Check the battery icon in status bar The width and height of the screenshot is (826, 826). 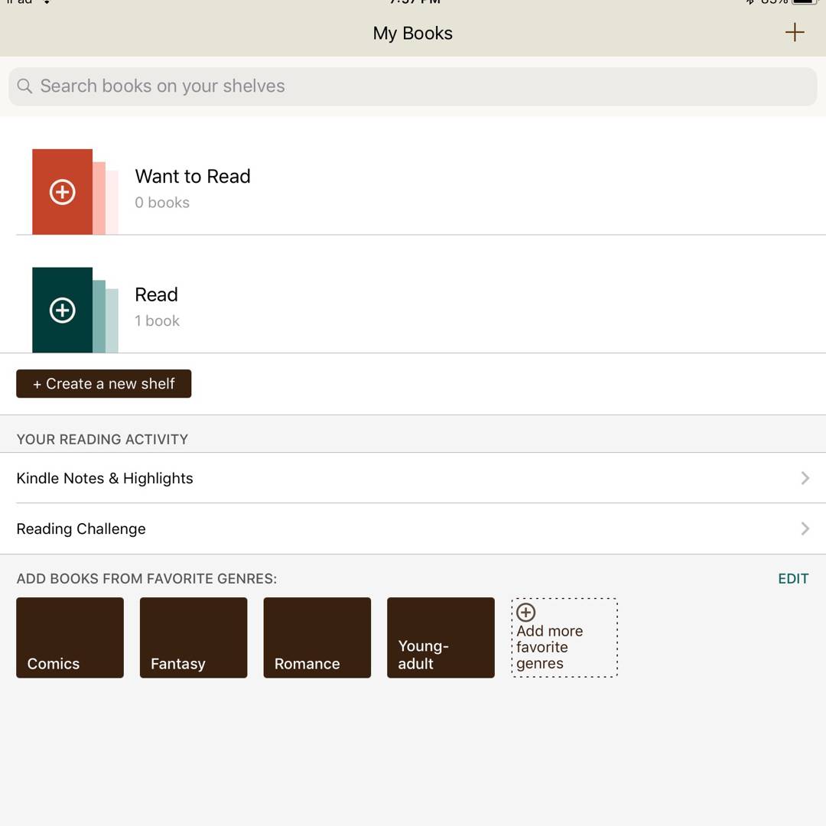805,2
